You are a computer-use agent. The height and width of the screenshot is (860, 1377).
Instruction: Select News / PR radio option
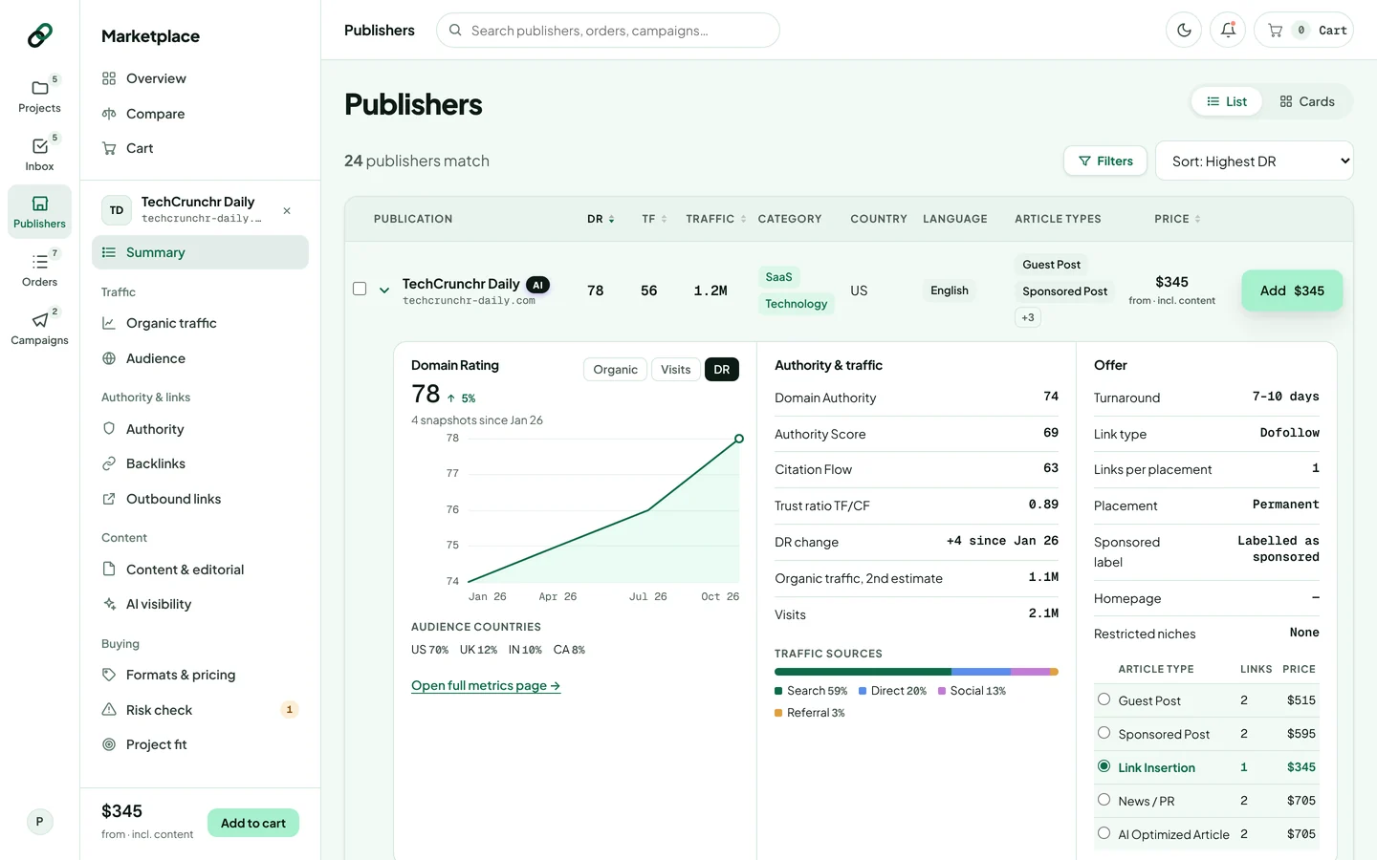[1104, 800]
